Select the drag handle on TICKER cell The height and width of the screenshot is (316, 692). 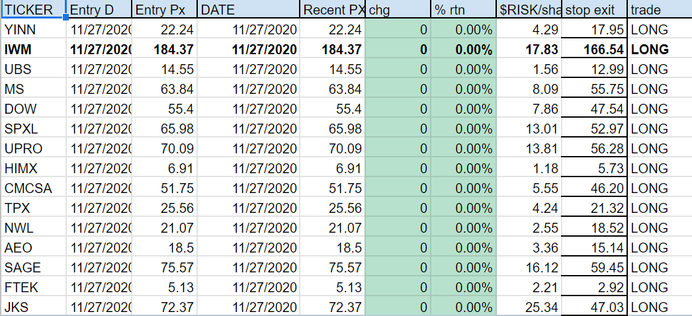click(x=66, y=17)
